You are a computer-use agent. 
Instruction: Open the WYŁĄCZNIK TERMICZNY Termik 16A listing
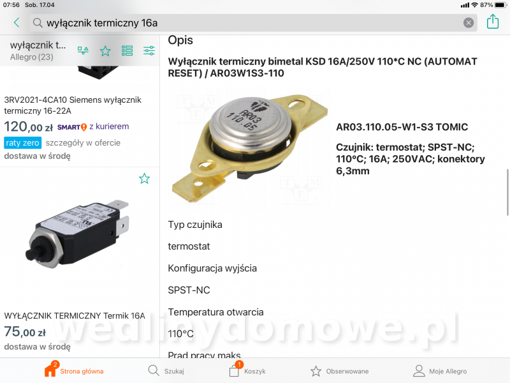[75, 315]
